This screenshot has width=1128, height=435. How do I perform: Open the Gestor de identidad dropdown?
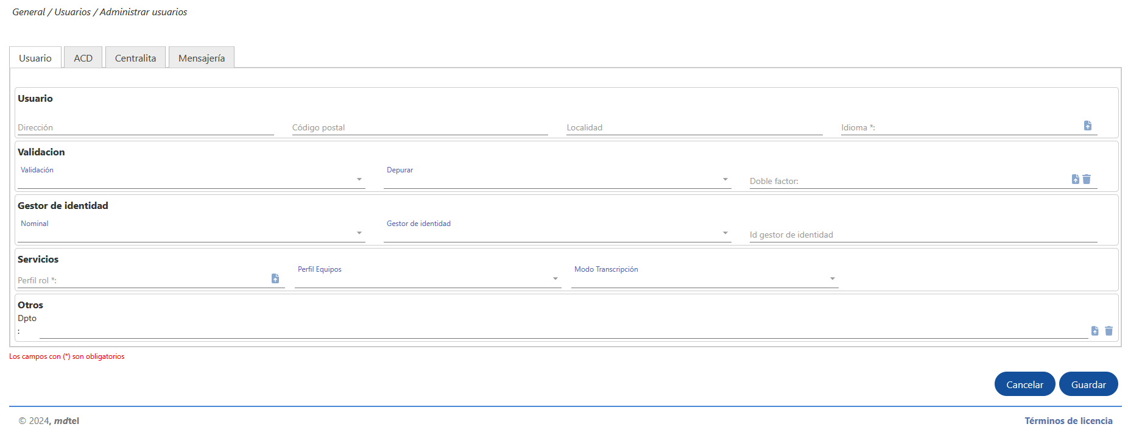pyautogui.click(x=557, y=233)
